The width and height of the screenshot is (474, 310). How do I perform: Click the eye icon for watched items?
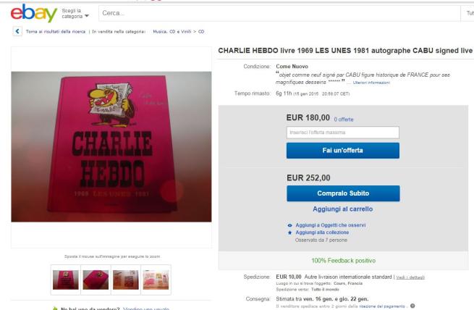(290, 225)
